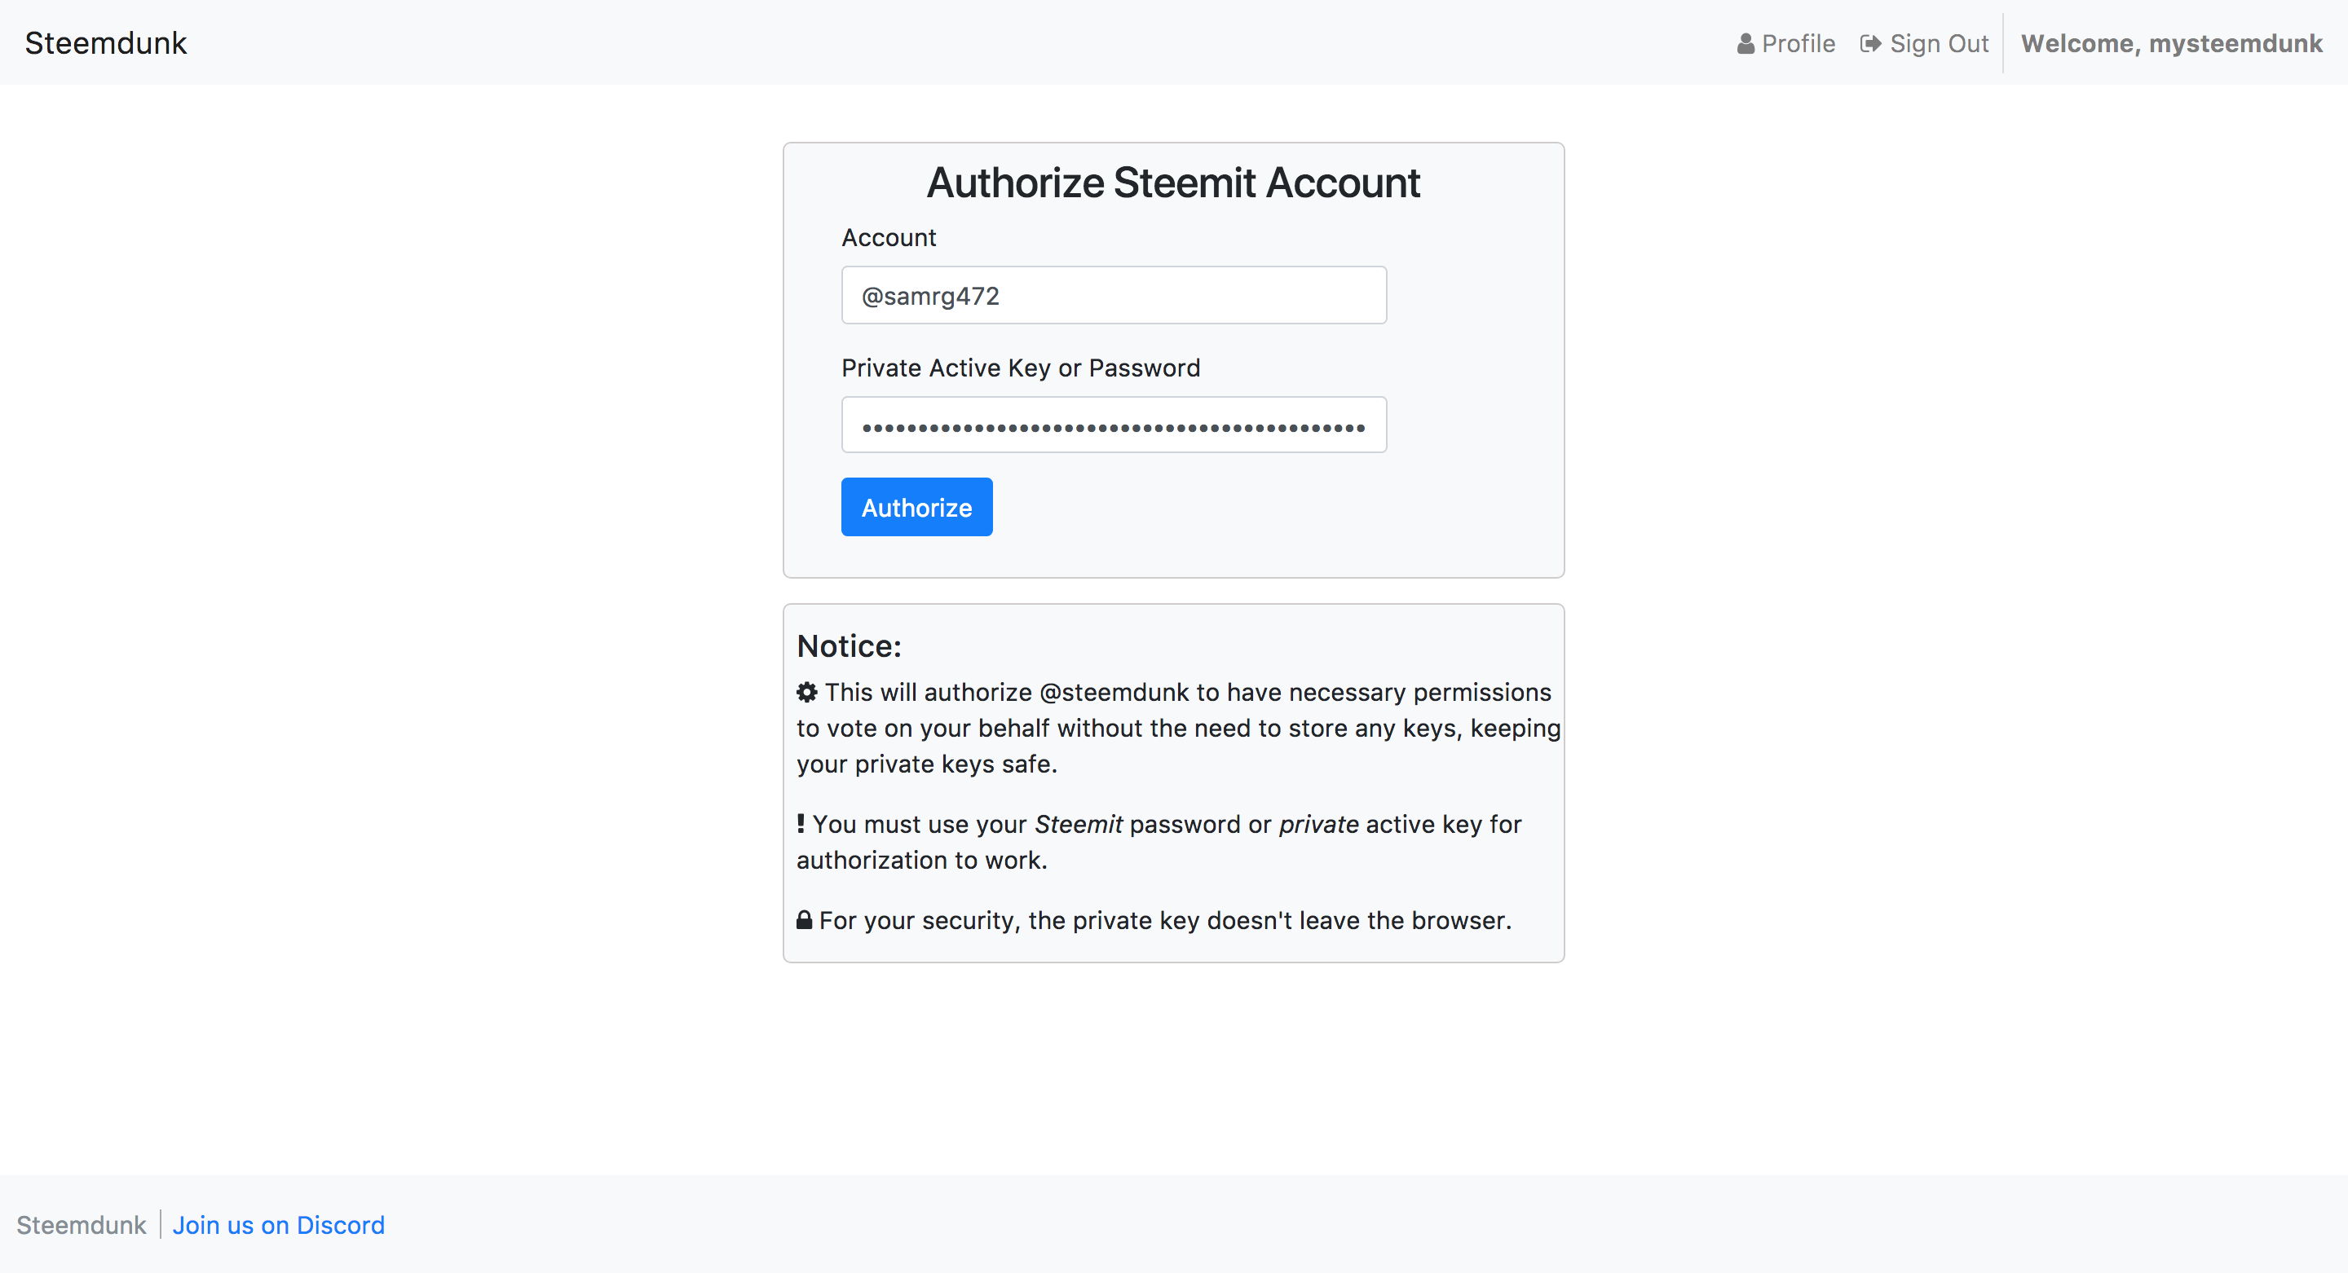
Task: Click the Profile user icon
Action: pos(1746,44)
